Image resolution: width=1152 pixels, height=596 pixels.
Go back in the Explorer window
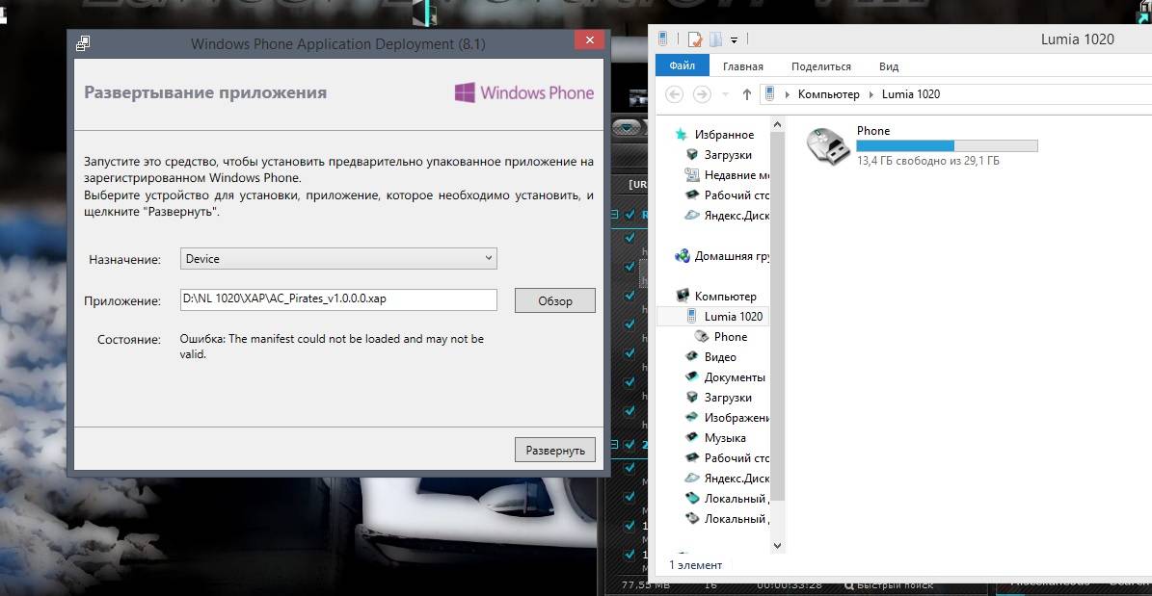point(675,94)
